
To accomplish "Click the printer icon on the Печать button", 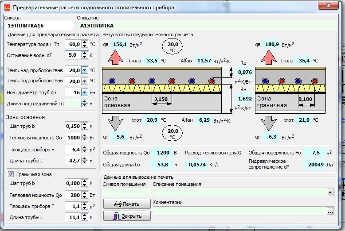I will click(x=118, y=204).
